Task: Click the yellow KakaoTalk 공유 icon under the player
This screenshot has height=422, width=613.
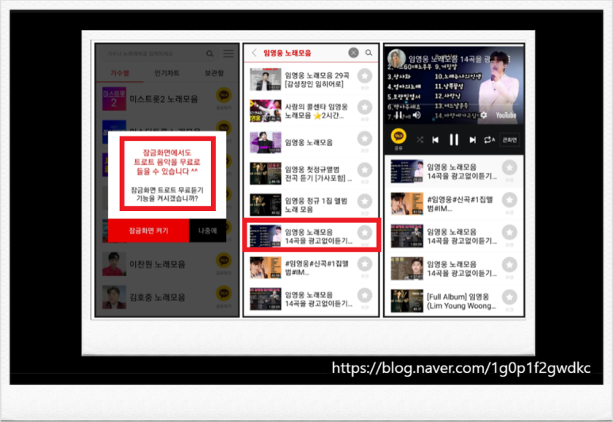Action: [398, 136]
